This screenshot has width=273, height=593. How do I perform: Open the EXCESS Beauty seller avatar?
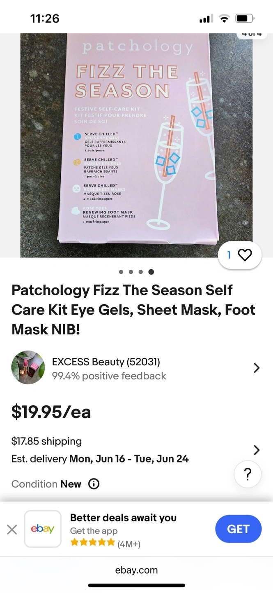(x=28, y=368)
